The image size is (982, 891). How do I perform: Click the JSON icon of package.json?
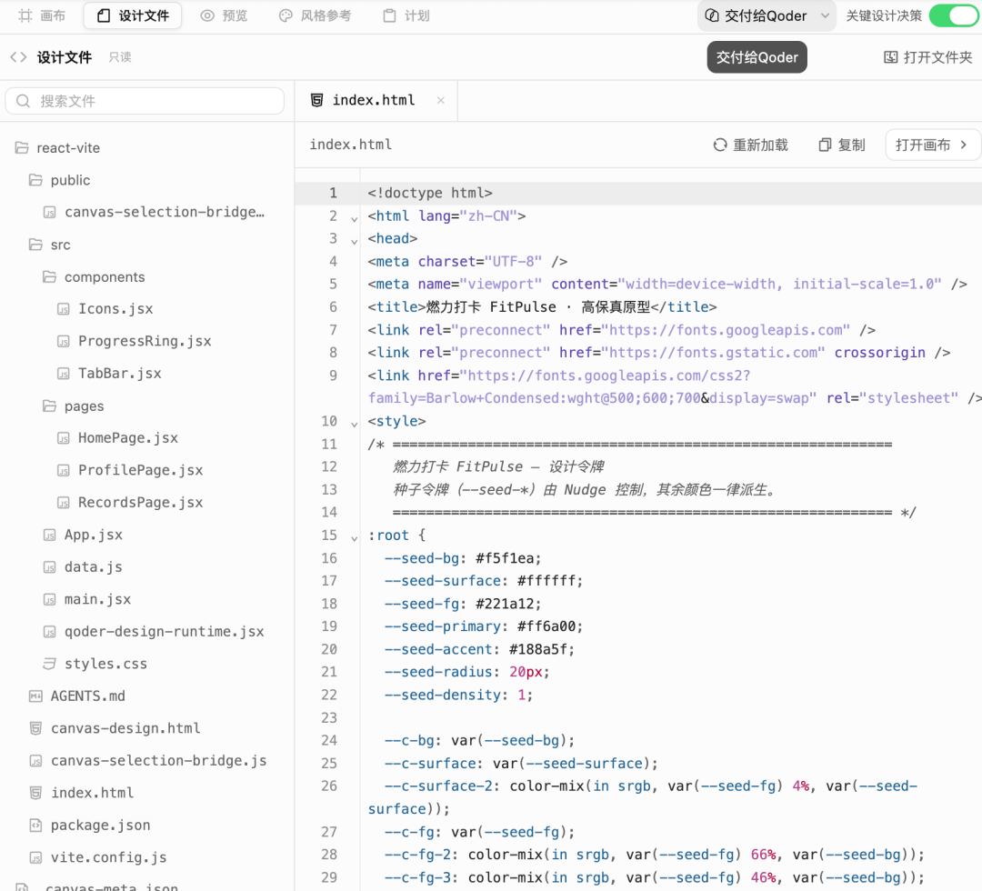click(x=35, y=826)
